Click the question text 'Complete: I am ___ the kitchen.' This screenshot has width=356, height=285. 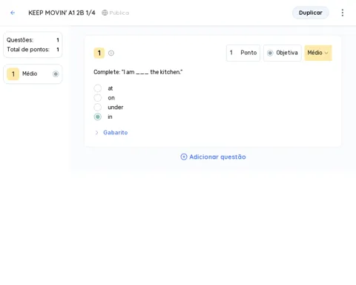coord(138,72)
